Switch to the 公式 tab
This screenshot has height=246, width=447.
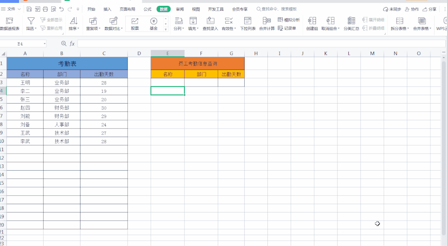coord(147,9)
